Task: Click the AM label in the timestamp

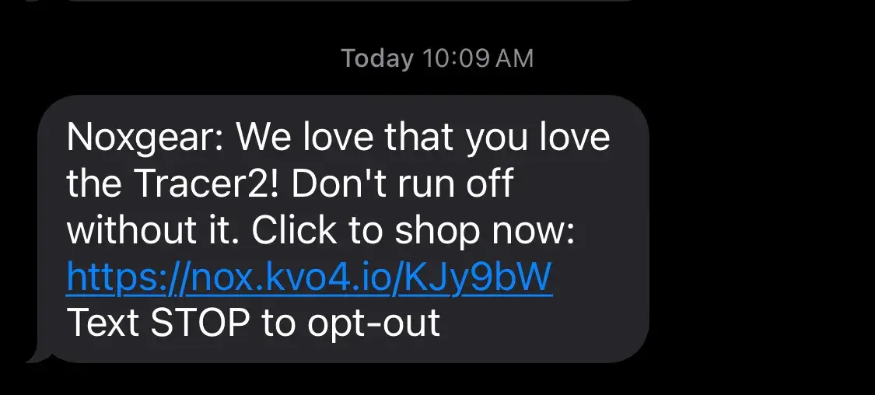Action: (514, 58)
